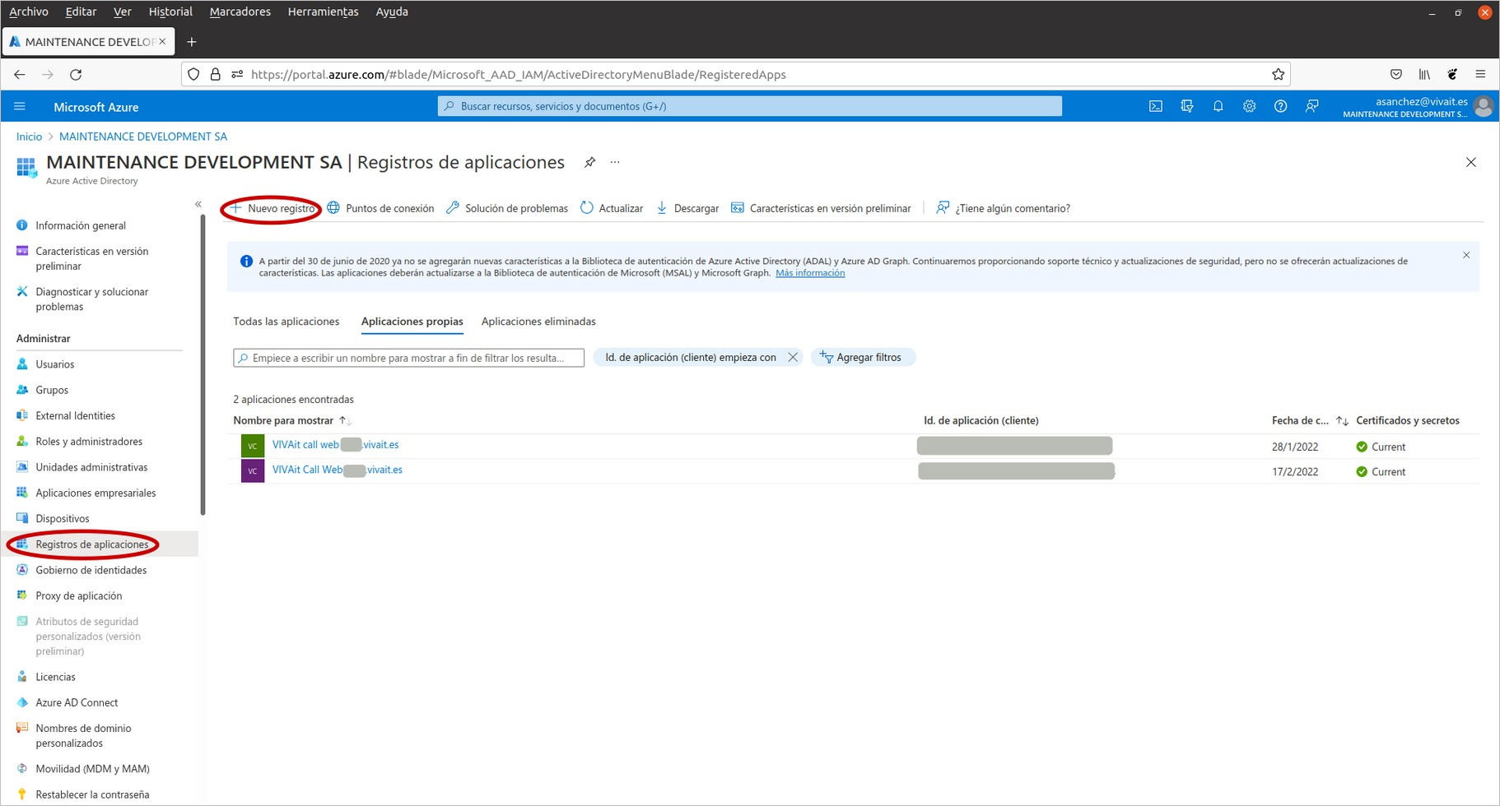1500x806 pixels.
Task: Click the green VC icon of VIVAit call web
Action: pos(253,446)
